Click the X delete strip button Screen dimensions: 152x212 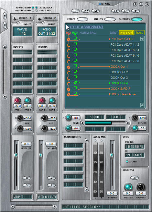point(5,25)
